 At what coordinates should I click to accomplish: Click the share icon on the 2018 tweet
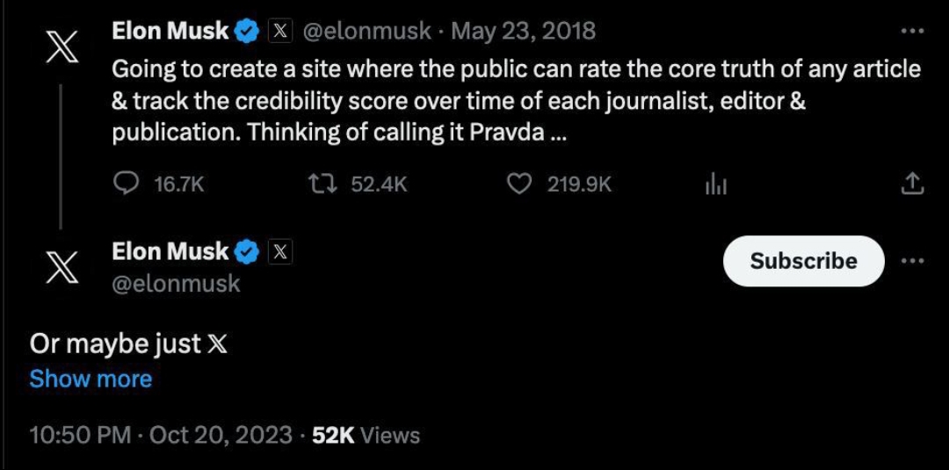(913, 184)
